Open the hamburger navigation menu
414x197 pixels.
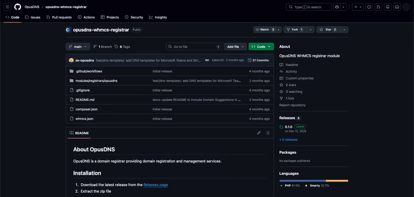coord(7,7)
